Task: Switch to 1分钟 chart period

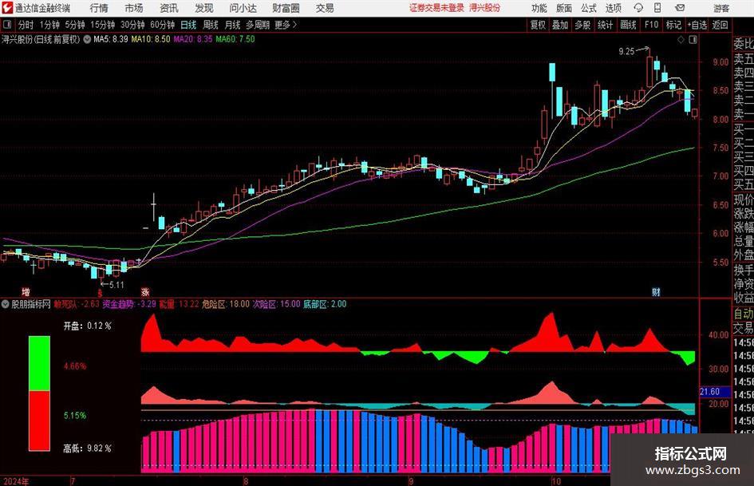Action: (x=49, y=25)
